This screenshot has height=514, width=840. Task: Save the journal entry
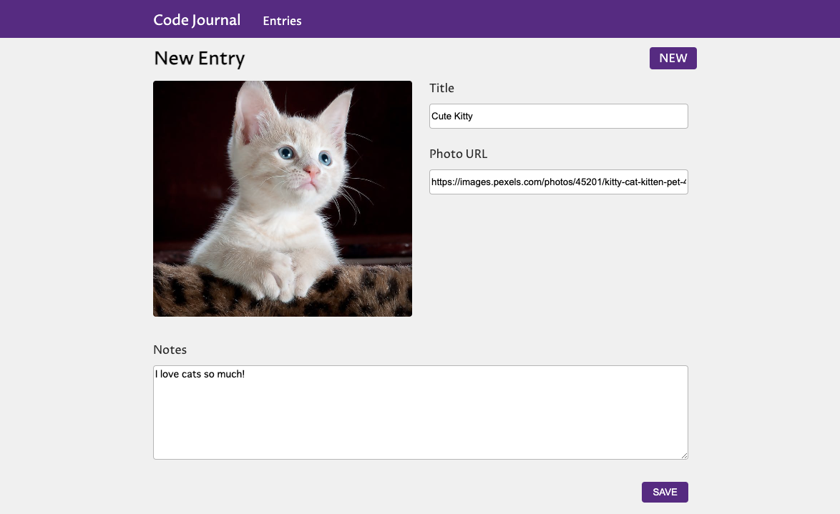pos(665,492)
